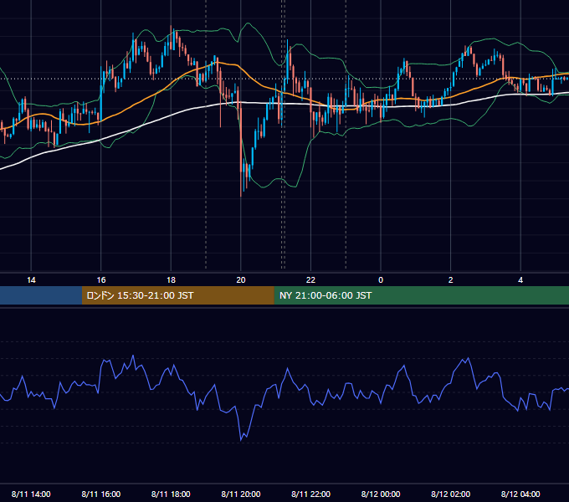Screen dimensions: 569x502
Task: Click the 8/11 14:00 date label
Action: pyautogui.click(x=31, y=494)
